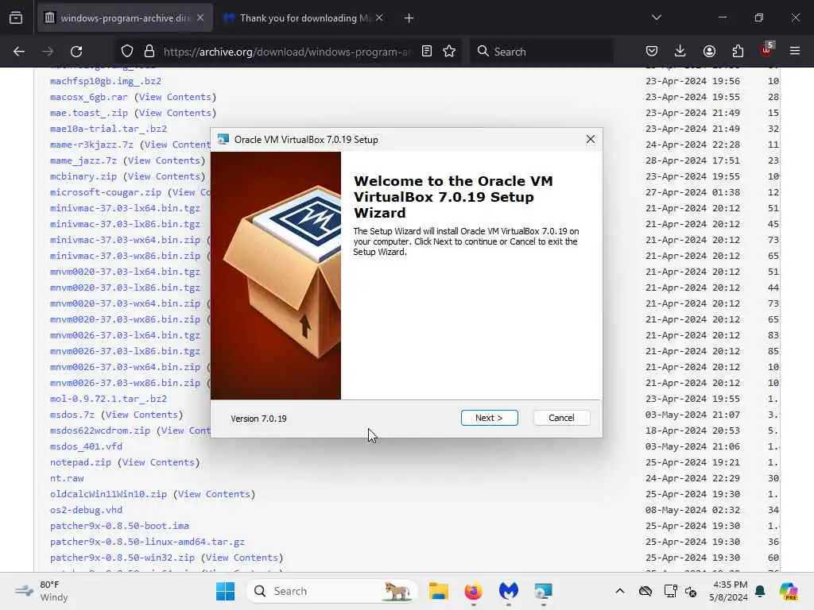View Contents of mae.toast_.zip
This screenshot has height=610, width=814.
pos(175,113)
